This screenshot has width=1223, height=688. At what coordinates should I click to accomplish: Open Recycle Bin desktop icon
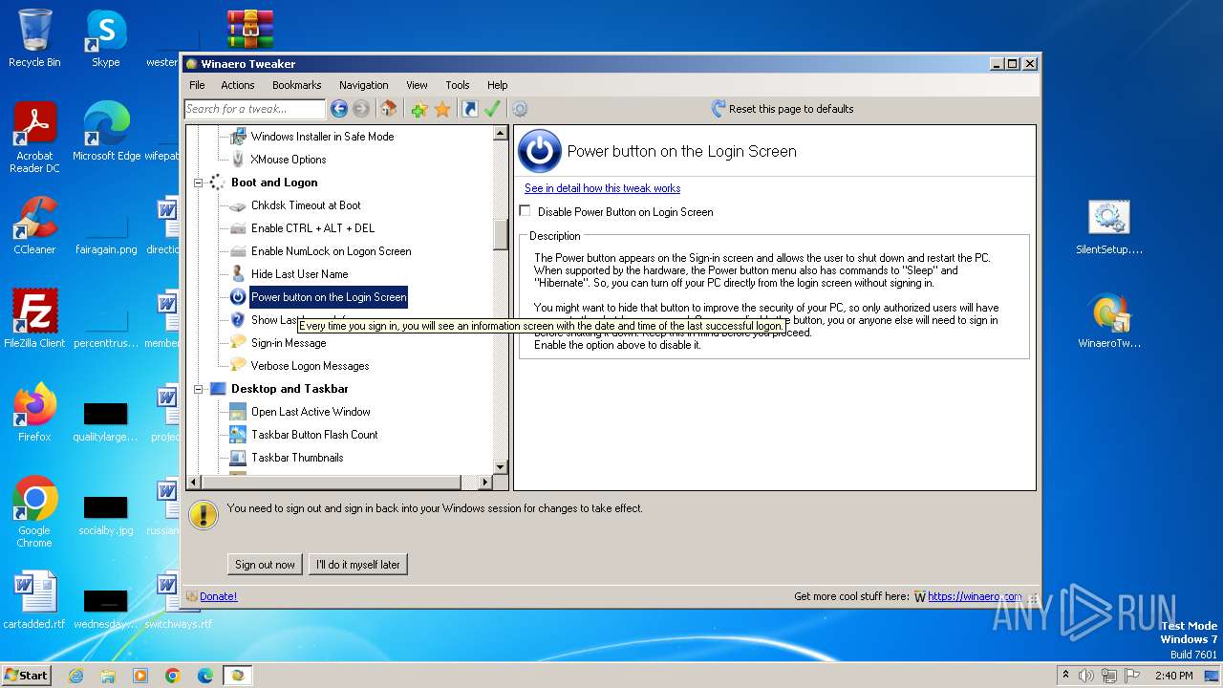[34, 38]
